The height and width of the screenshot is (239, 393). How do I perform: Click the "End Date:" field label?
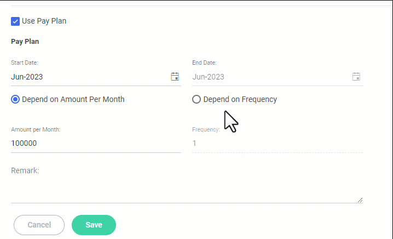[204, 63]
